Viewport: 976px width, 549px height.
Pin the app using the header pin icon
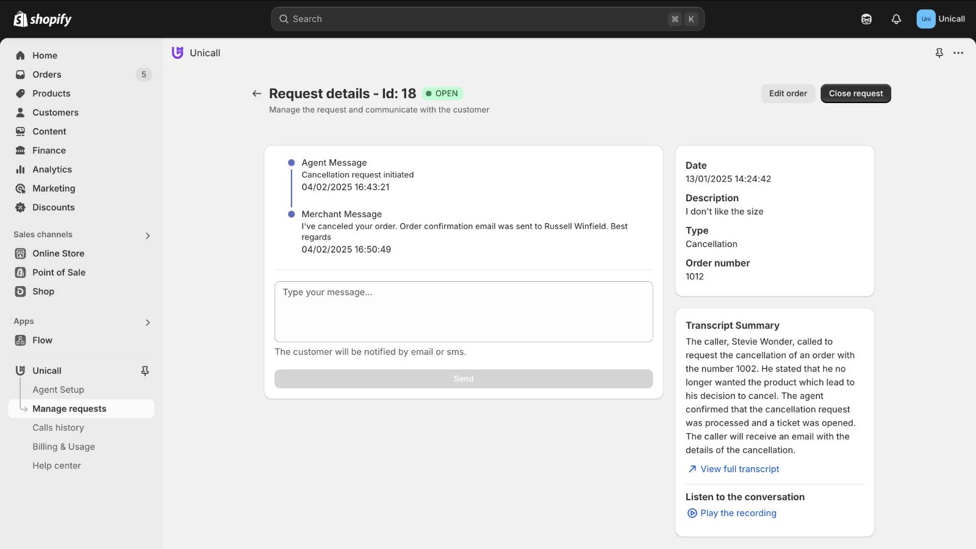(x=939, y=53)
